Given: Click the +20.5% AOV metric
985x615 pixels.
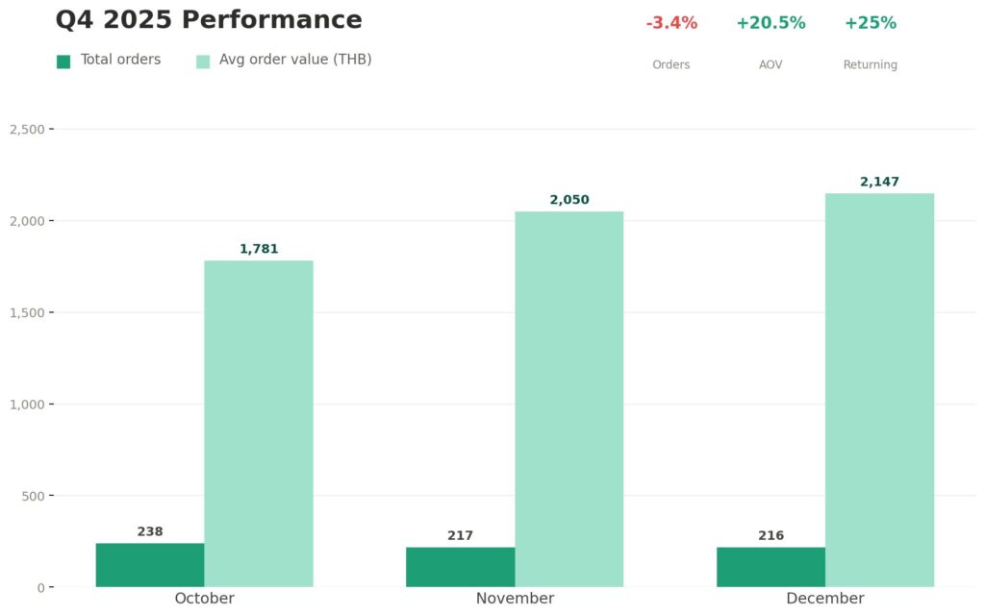Looking at the screenshot, I should [770, 42].
